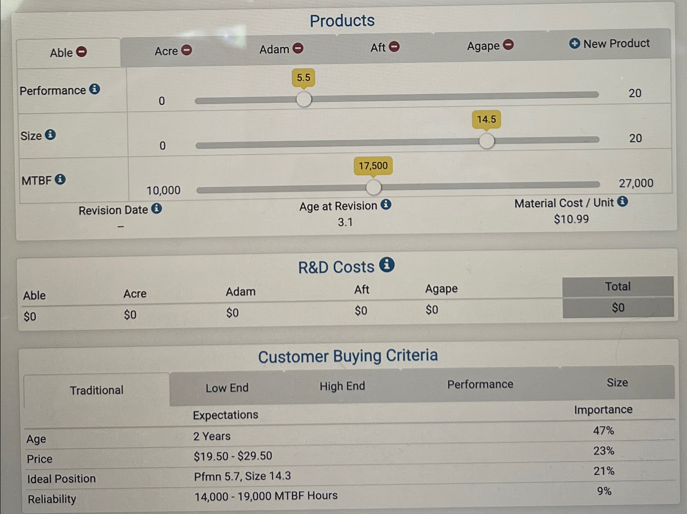Open the Performance info tooltip icon
The image size is (687, 514).
coord(95,90)
